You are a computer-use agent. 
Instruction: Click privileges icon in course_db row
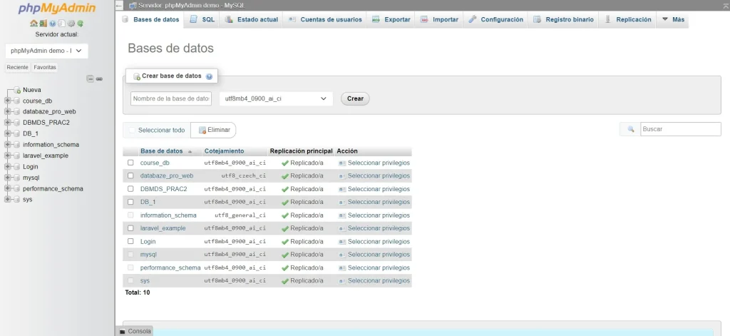342,163
